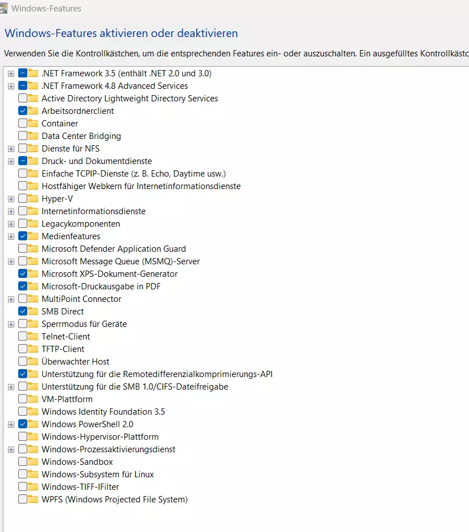Expand Internetinformationsdienste node

click(11, 212)
